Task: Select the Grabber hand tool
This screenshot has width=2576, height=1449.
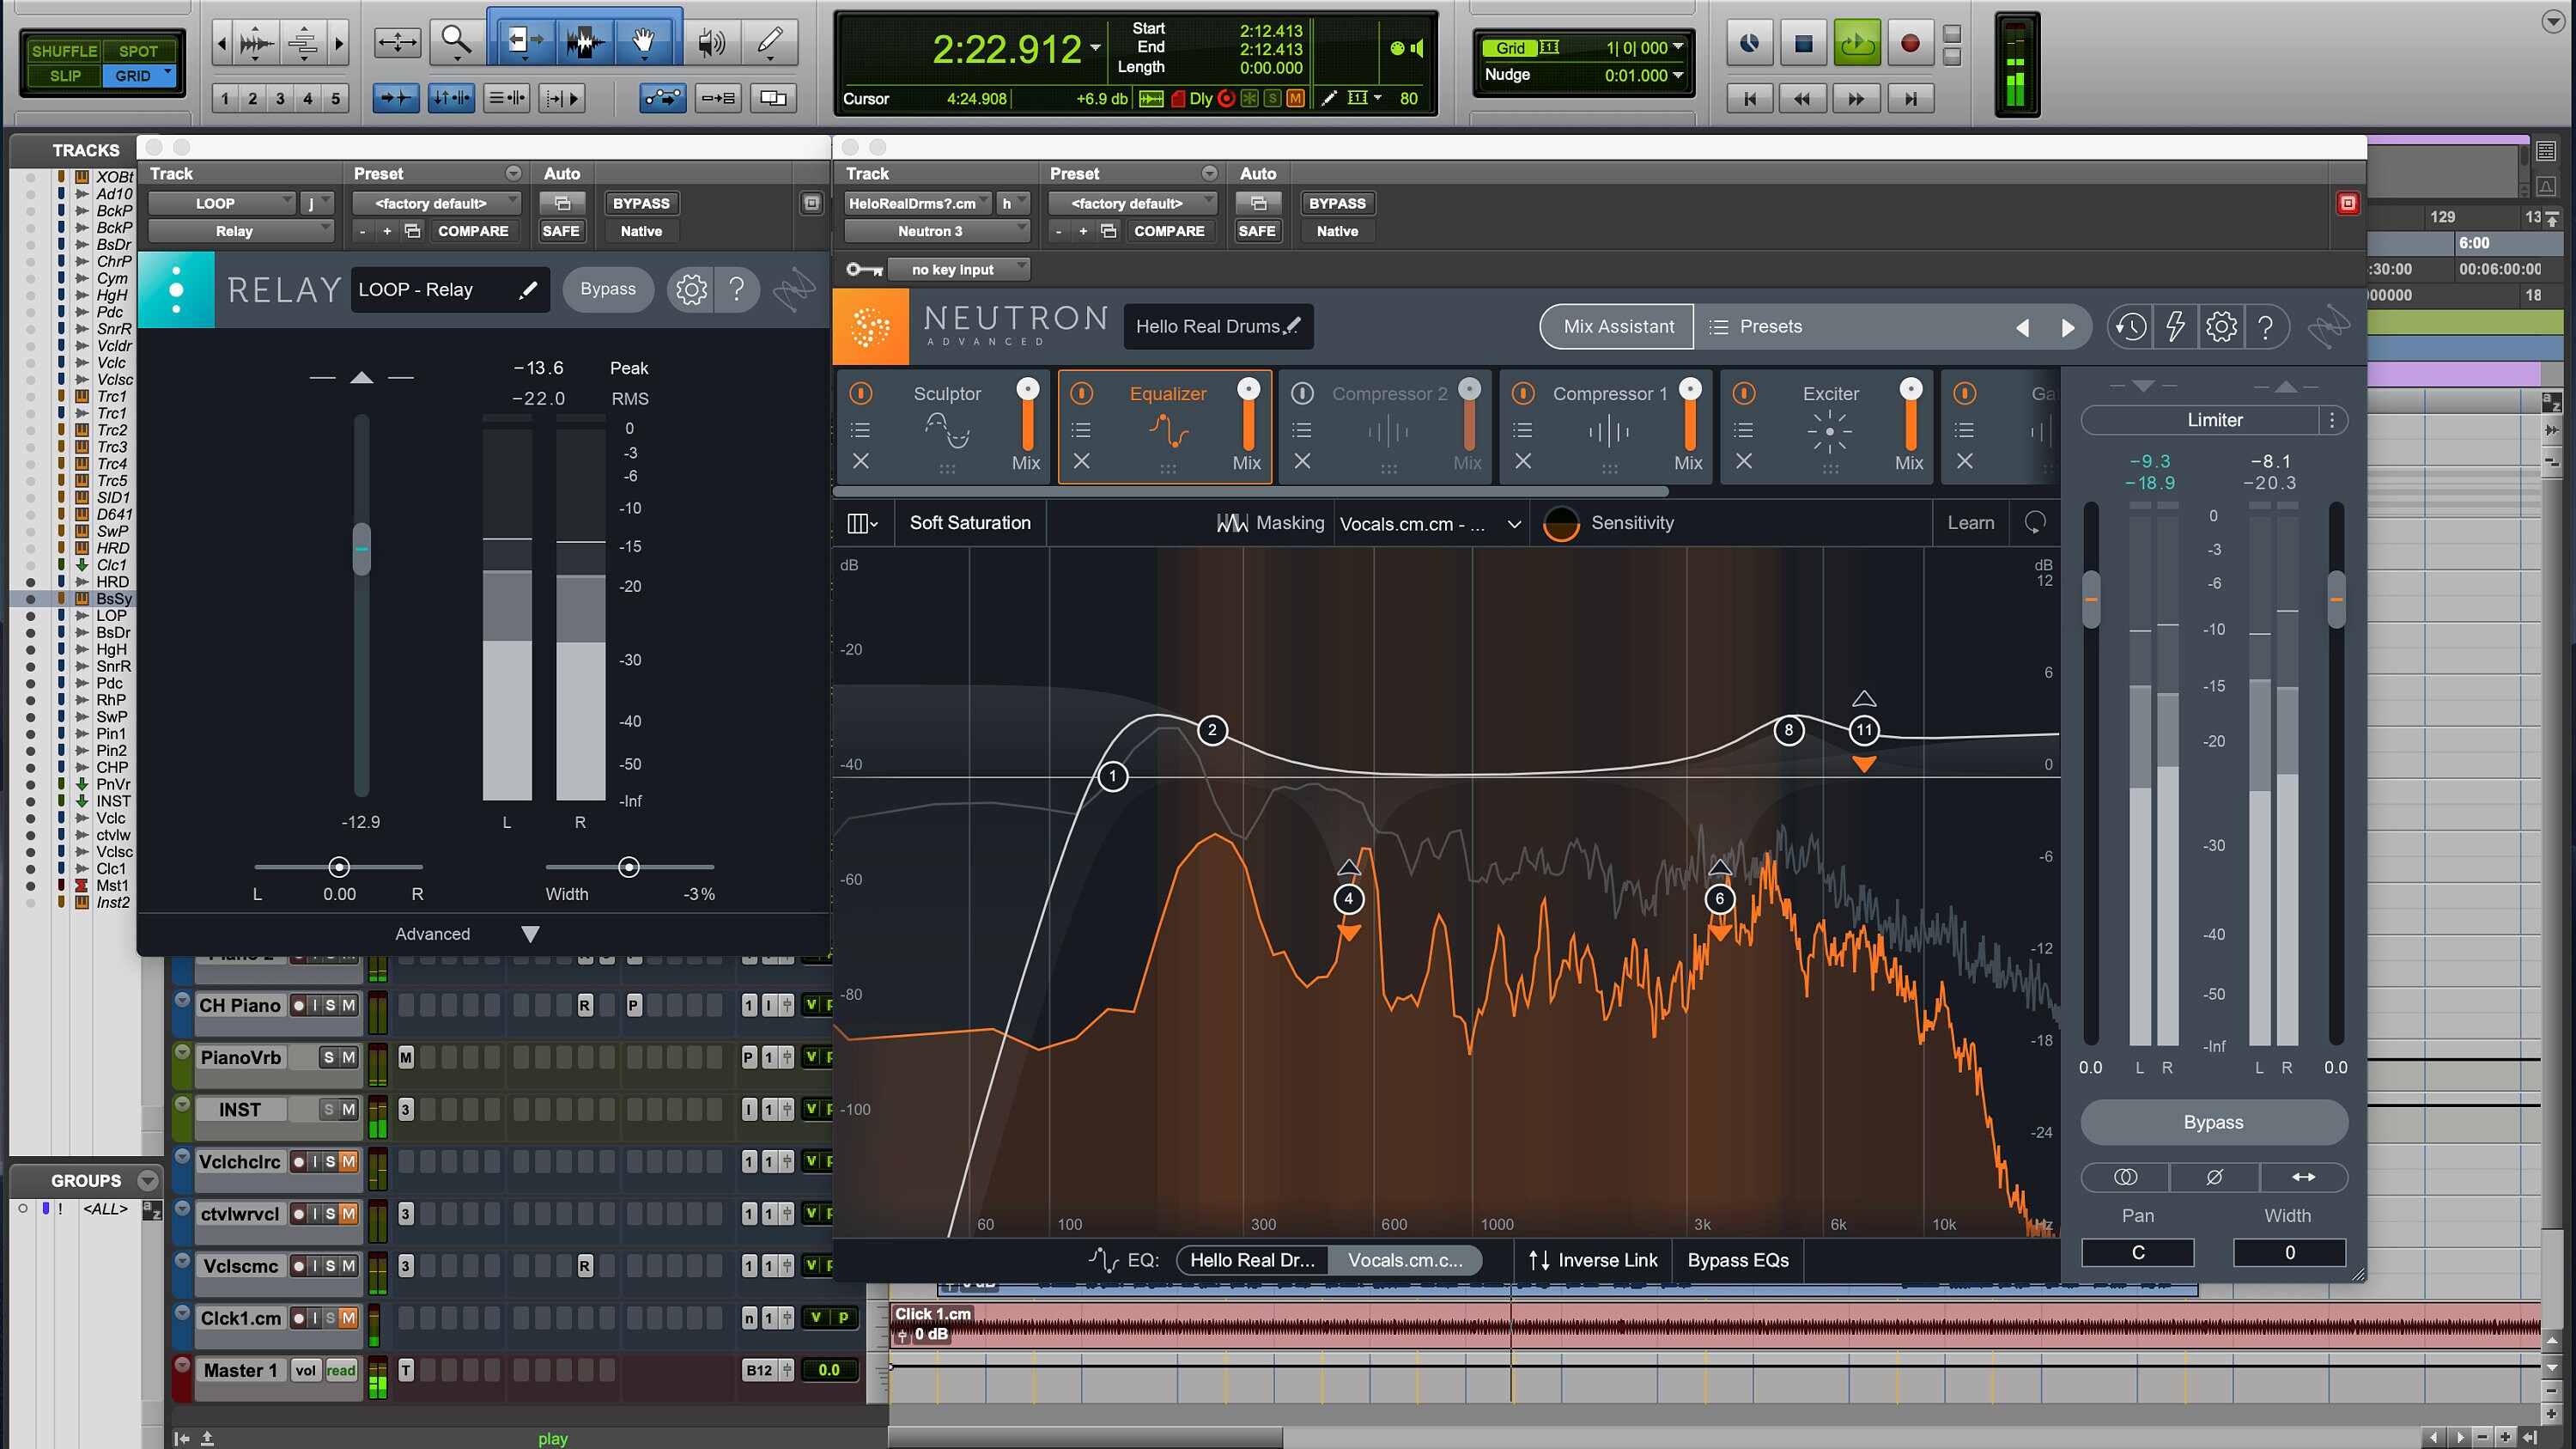Action: tap(644, 41)
